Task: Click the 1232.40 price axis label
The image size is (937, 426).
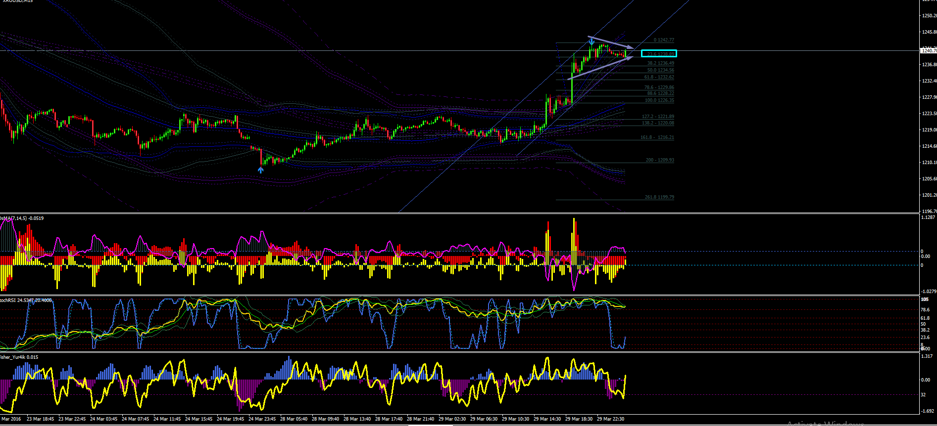Action: 929,81
